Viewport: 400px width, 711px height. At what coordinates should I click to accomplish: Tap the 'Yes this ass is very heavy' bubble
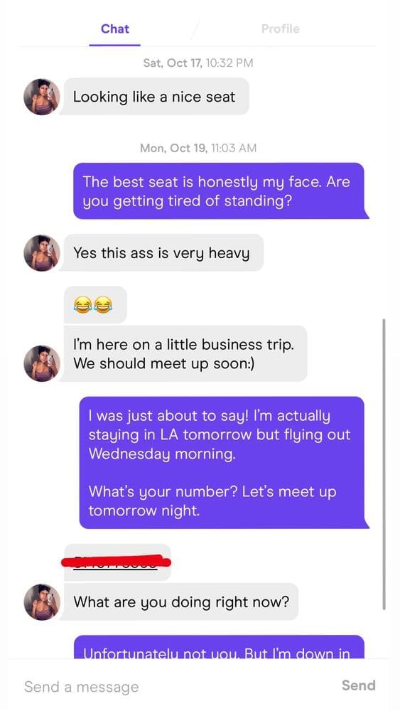(162, 252)
